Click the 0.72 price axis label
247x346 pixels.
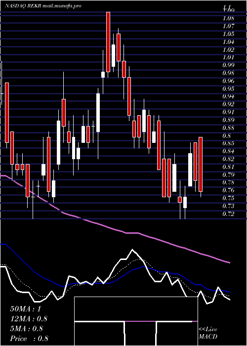pyautogui.click(x=228, y=214)
